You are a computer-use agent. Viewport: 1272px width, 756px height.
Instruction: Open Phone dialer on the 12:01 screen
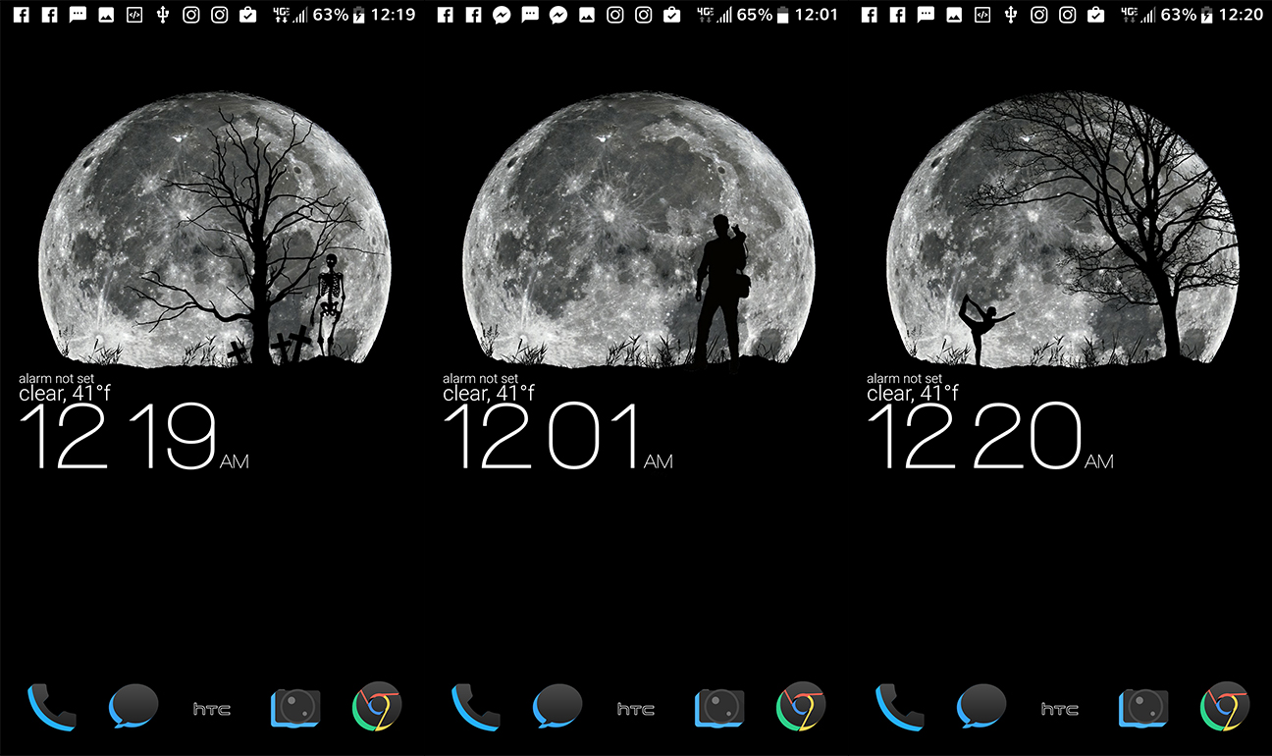[x=476, y=708]
